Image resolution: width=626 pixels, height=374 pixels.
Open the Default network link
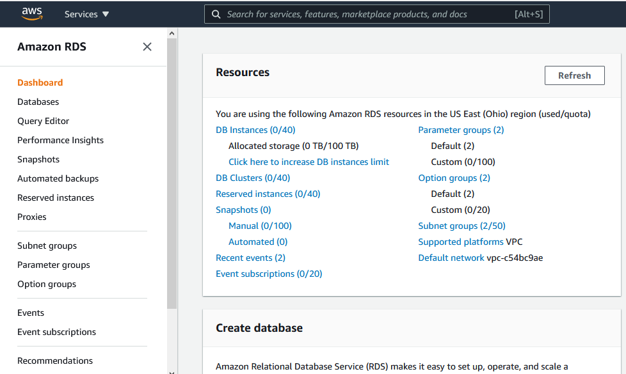click(451, 258)
